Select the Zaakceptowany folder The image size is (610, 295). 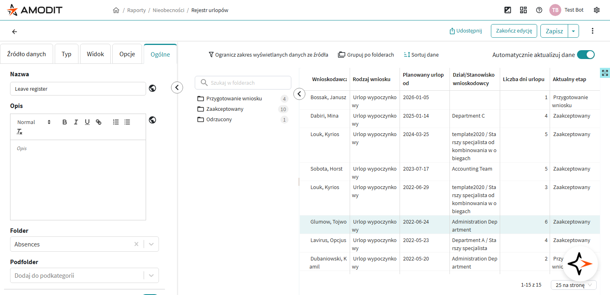coord(225,109)
